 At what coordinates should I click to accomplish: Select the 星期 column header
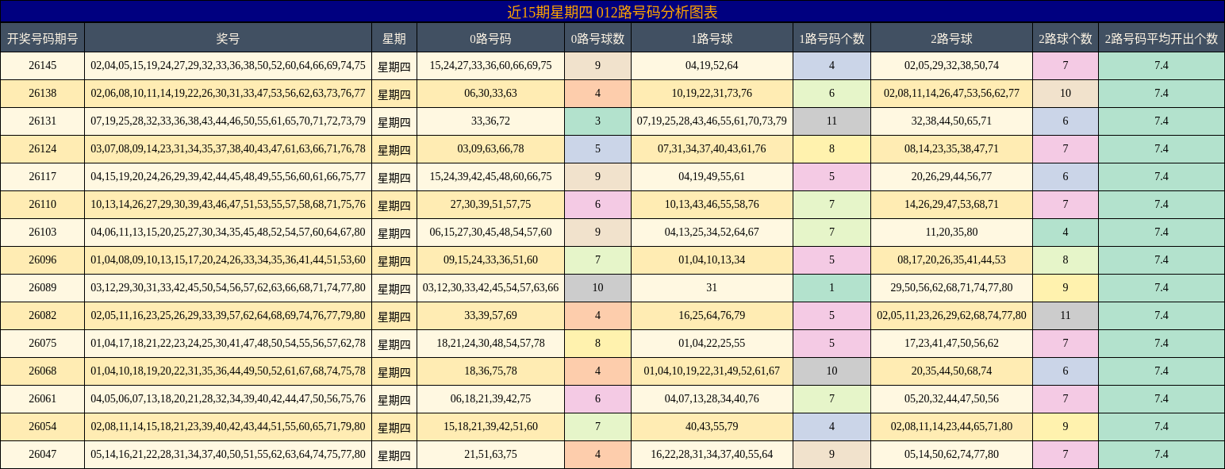[394, 38]
